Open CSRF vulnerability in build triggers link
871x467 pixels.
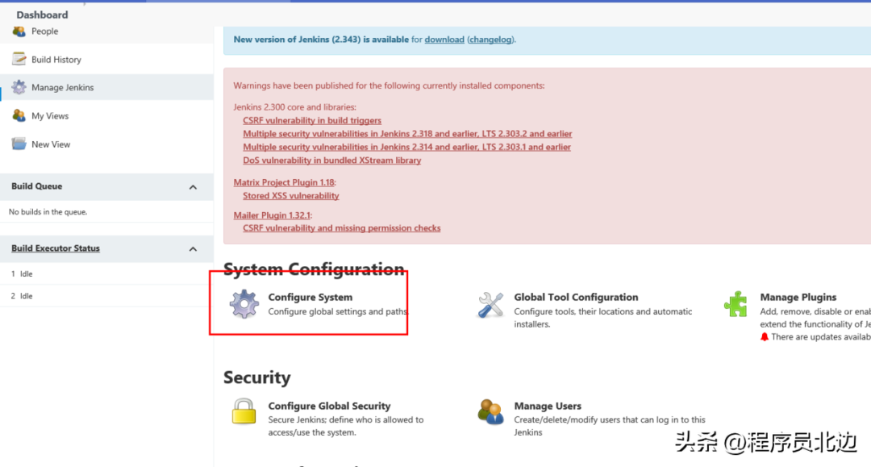coord(312,120)
